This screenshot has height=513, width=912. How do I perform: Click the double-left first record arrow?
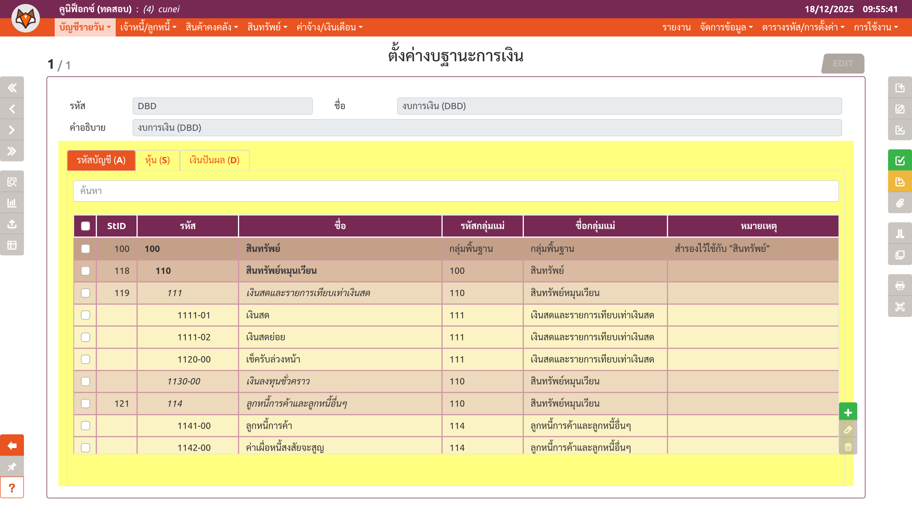point(12,87)
